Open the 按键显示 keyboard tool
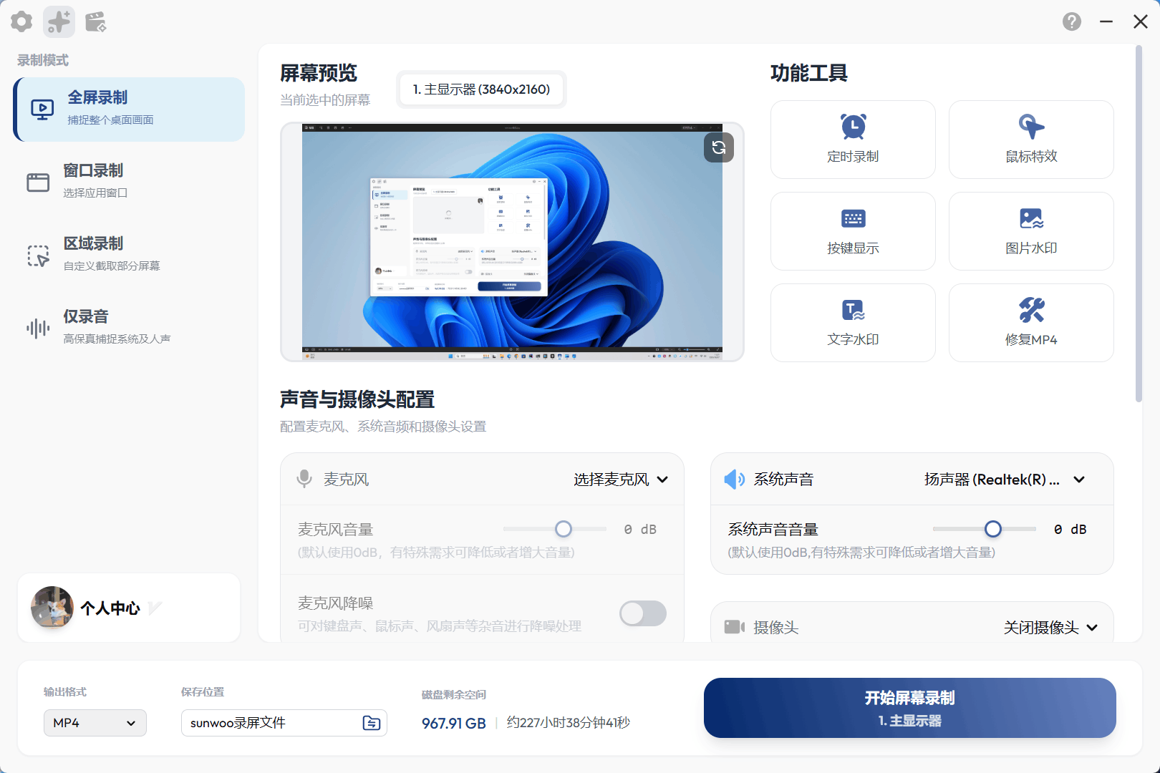Image resolution: width=1160 pixels, height=773 pixels. click(853, 231)
